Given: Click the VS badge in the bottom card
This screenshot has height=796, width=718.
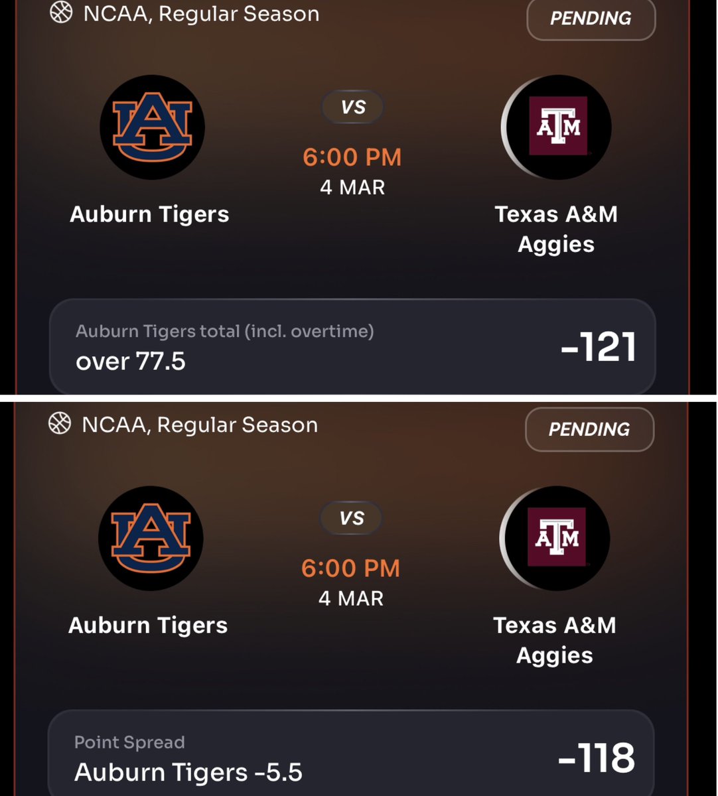Looking at the screenshot, I should (352, 518).
